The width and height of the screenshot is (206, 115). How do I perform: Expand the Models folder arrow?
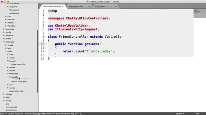point(6,23)
